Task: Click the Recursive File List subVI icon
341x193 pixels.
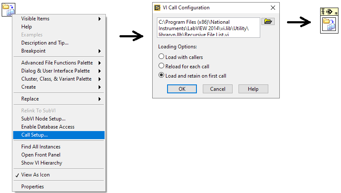Action: point(9,9)
